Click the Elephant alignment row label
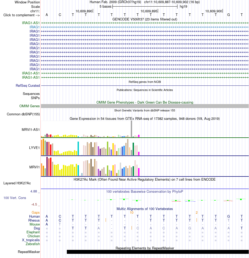The height and width of the screenshot is (258, 249). click(x=33, y=232)
